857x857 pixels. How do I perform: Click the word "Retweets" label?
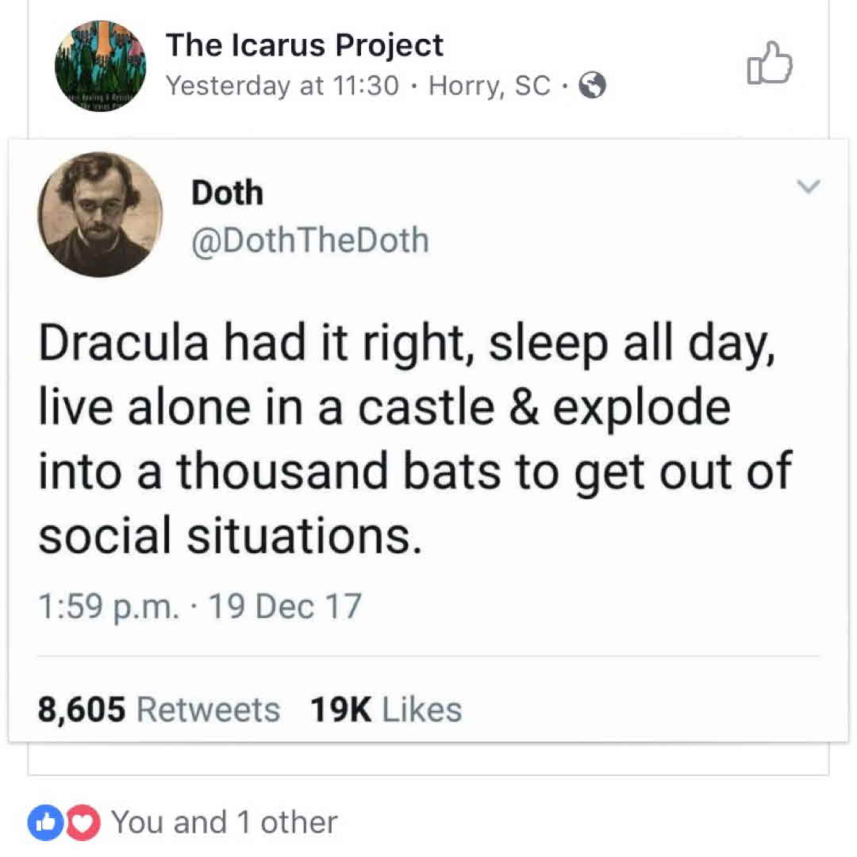208,709
